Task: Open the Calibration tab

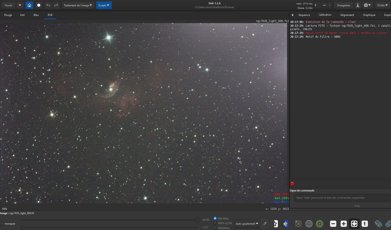Action: coord(325,15)
